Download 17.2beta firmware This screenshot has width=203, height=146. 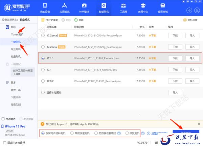[x=175, y=47]
